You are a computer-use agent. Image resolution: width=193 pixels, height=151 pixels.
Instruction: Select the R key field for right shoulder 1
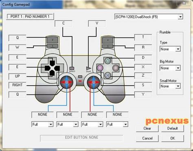click(143, 47)
